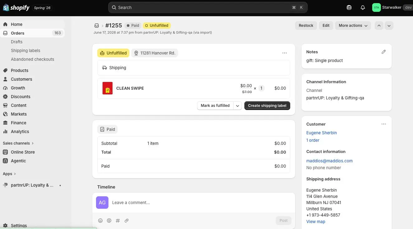The width and height of the screenshot is (413, 229).
Task: Open customer Eugene Sherbin link
Action: tap(321, 133)
